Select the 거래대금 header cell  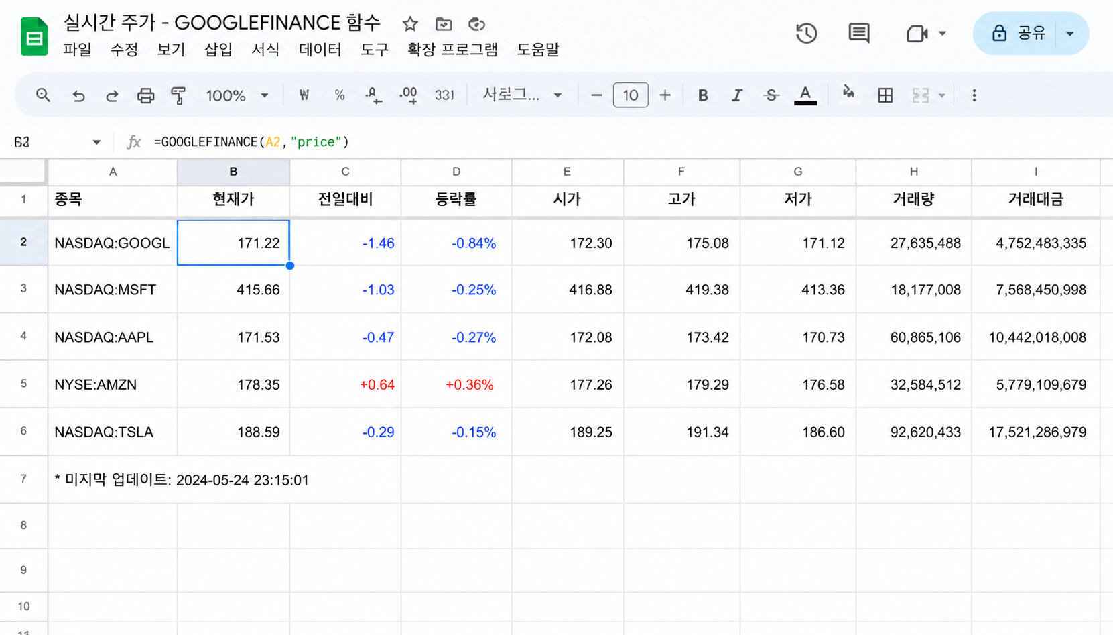coord(1036,200)
